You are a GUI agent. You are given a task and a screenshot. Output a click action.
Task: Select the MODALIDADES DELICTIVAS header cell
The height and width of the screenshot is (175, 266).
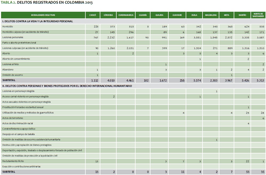[x=43, y=15]
